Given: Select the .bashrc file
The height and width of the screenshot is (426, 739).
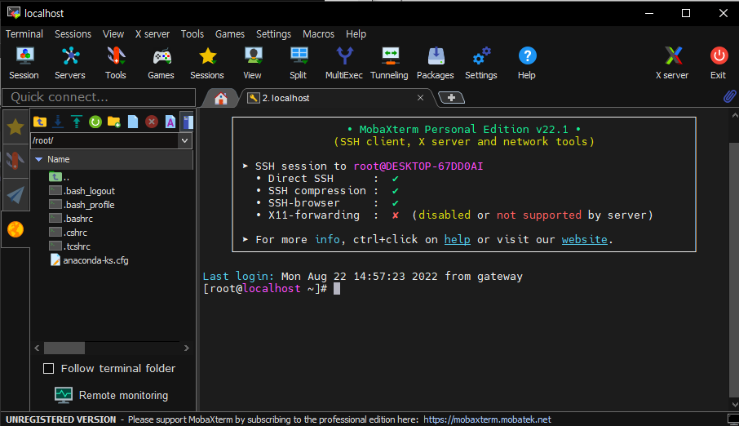Looking at the screenshot, I should click(71, 219).
